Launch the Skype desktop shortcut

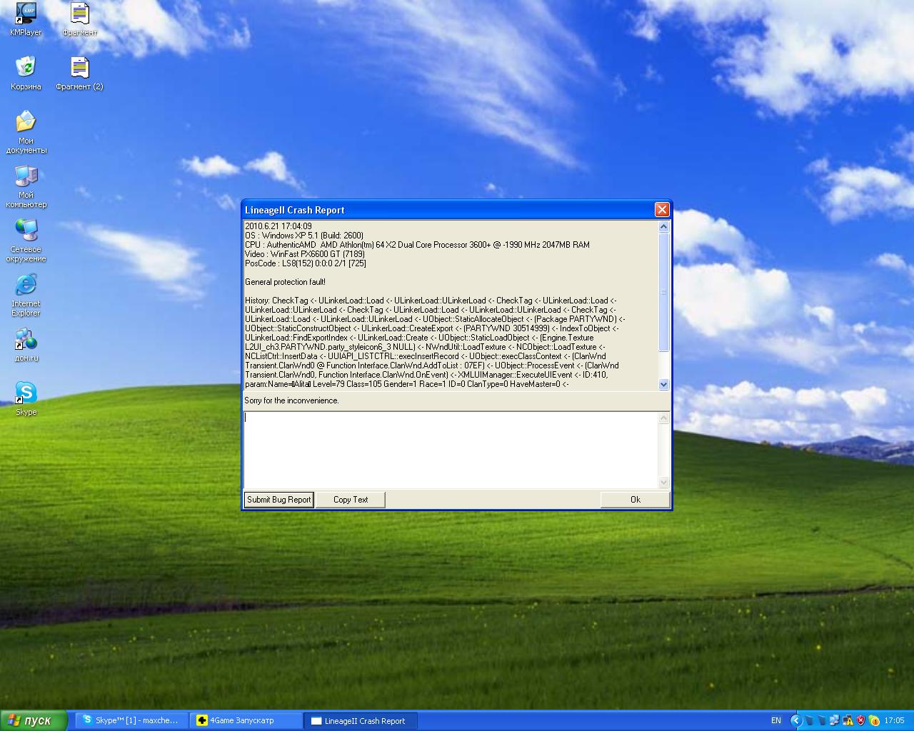[26, 398]
